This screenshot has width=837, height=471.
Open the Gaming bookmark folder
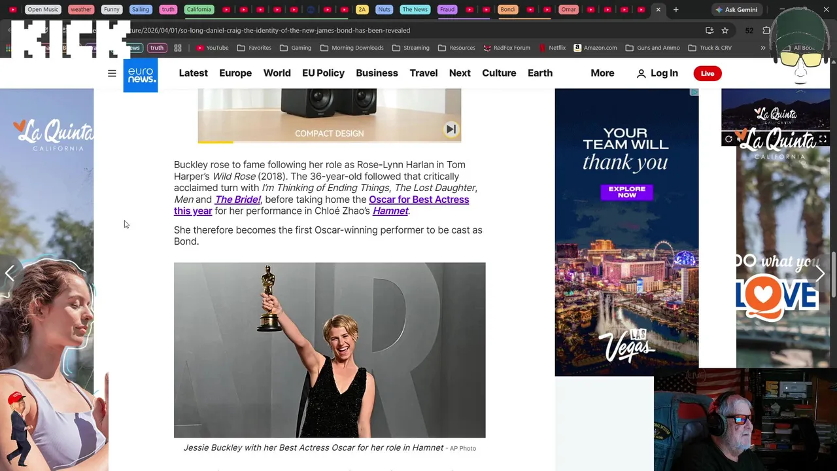tap(296, 48)
